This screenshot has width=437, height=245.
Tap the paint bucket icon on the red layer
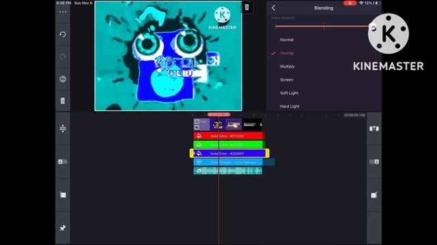click(x=199, y=136)
